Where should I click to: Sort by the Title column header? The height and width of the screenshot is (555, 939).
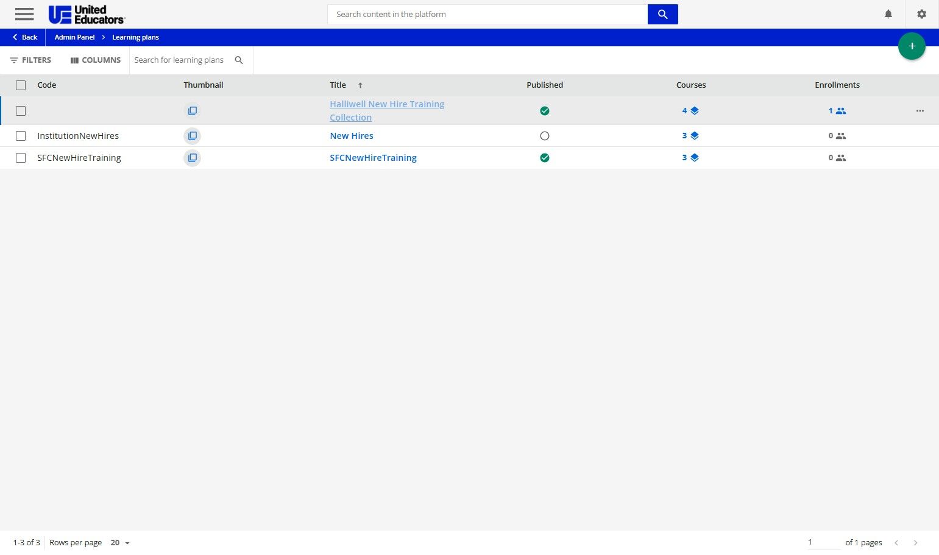click(338, 85)
